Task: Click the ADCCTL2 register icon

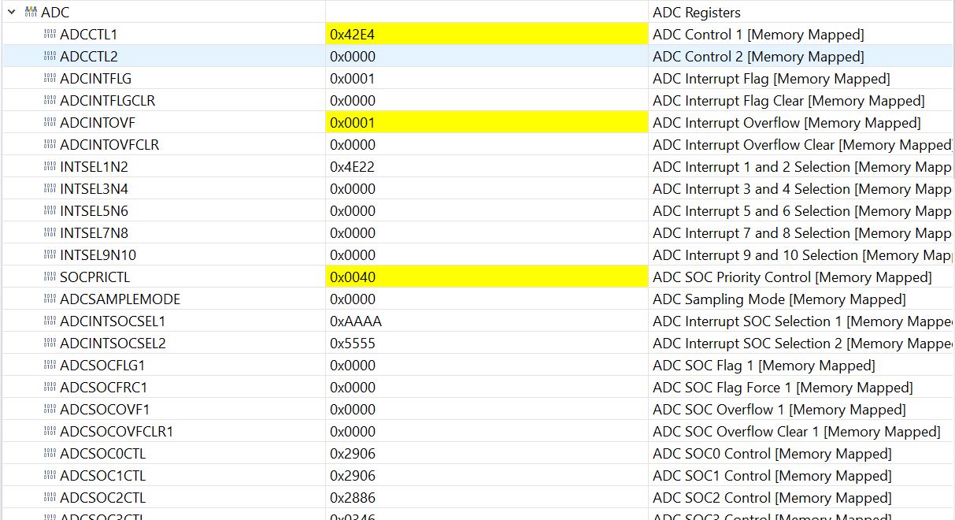Action: coord(50,57)
